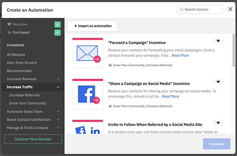Click the Facebook share campaign thumbnail
Screen dimensions: 237x156
pyautogui.click(x=87, y=94)
